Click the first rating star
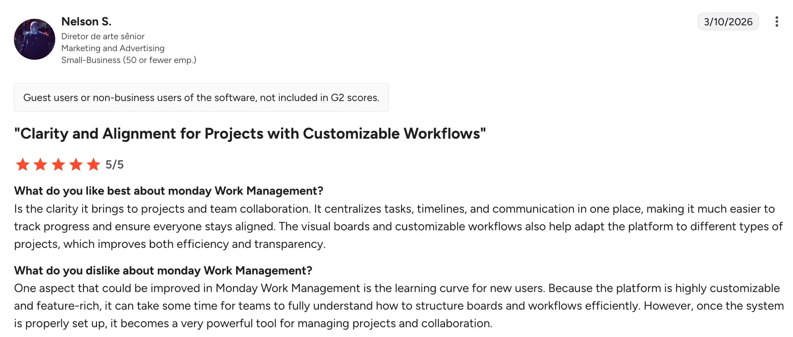Viewport: 793px width, 337px height. click(x=23, y=164)
